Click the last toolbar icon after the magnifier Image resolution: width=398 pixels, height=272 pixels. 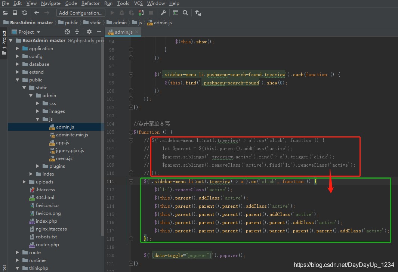pos(197,13)
